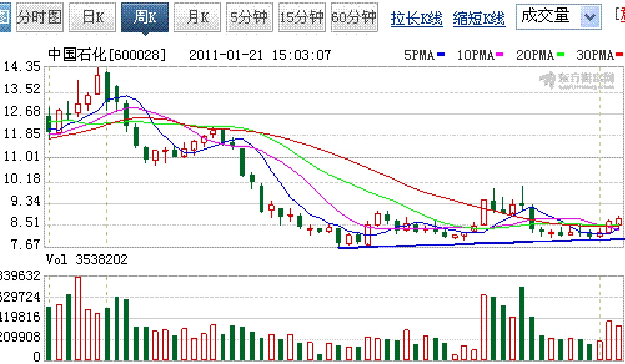Click the 拉长K线 link
Image resolution: width=625 pixels, height=364 pixels.
(x=416, y=18)
